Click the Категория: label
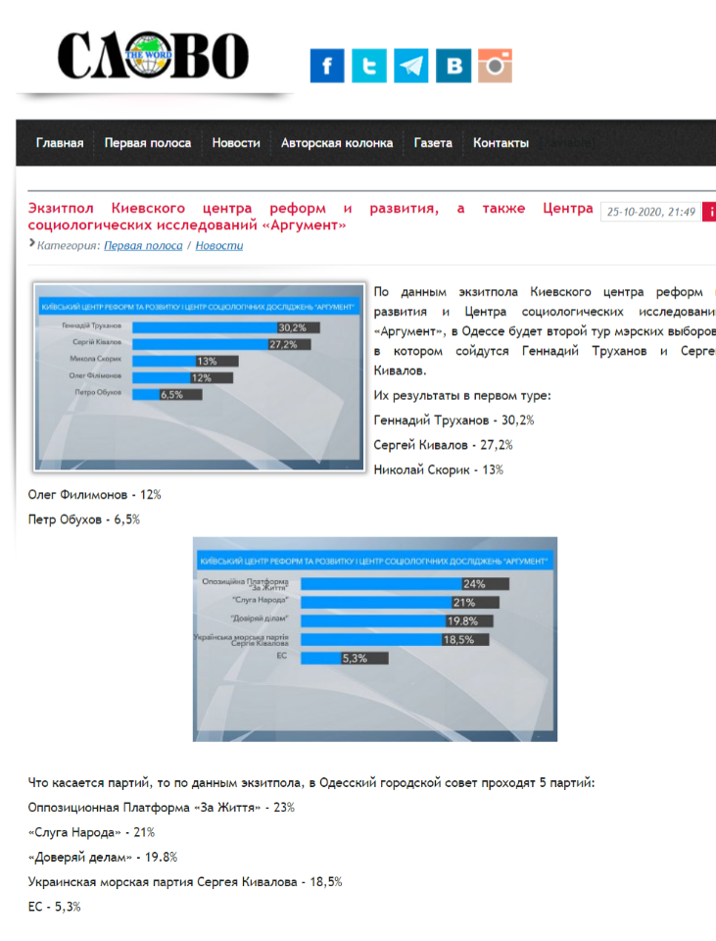Image resolution: width=716 pixels, height=941 pixels. (x=69, y=245)
